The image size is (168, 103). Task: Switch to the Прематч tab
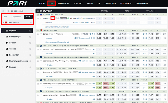tap(17, 17)
